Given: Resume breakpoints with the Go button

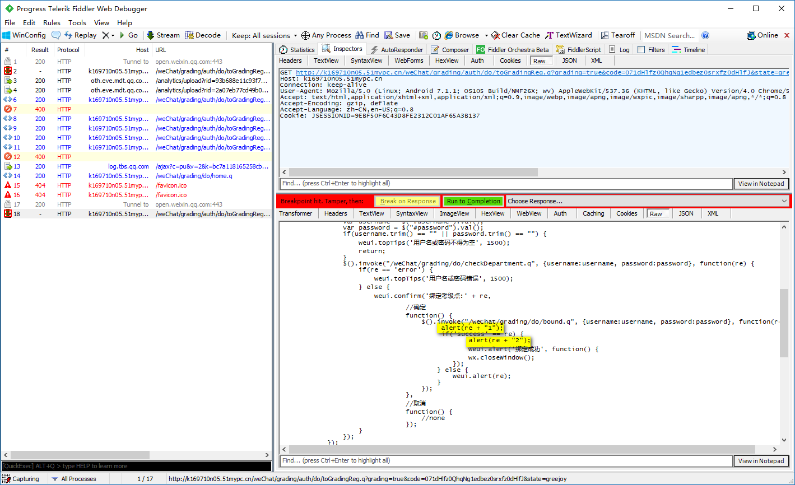Looking at the screenshot, I should [128, 35].
